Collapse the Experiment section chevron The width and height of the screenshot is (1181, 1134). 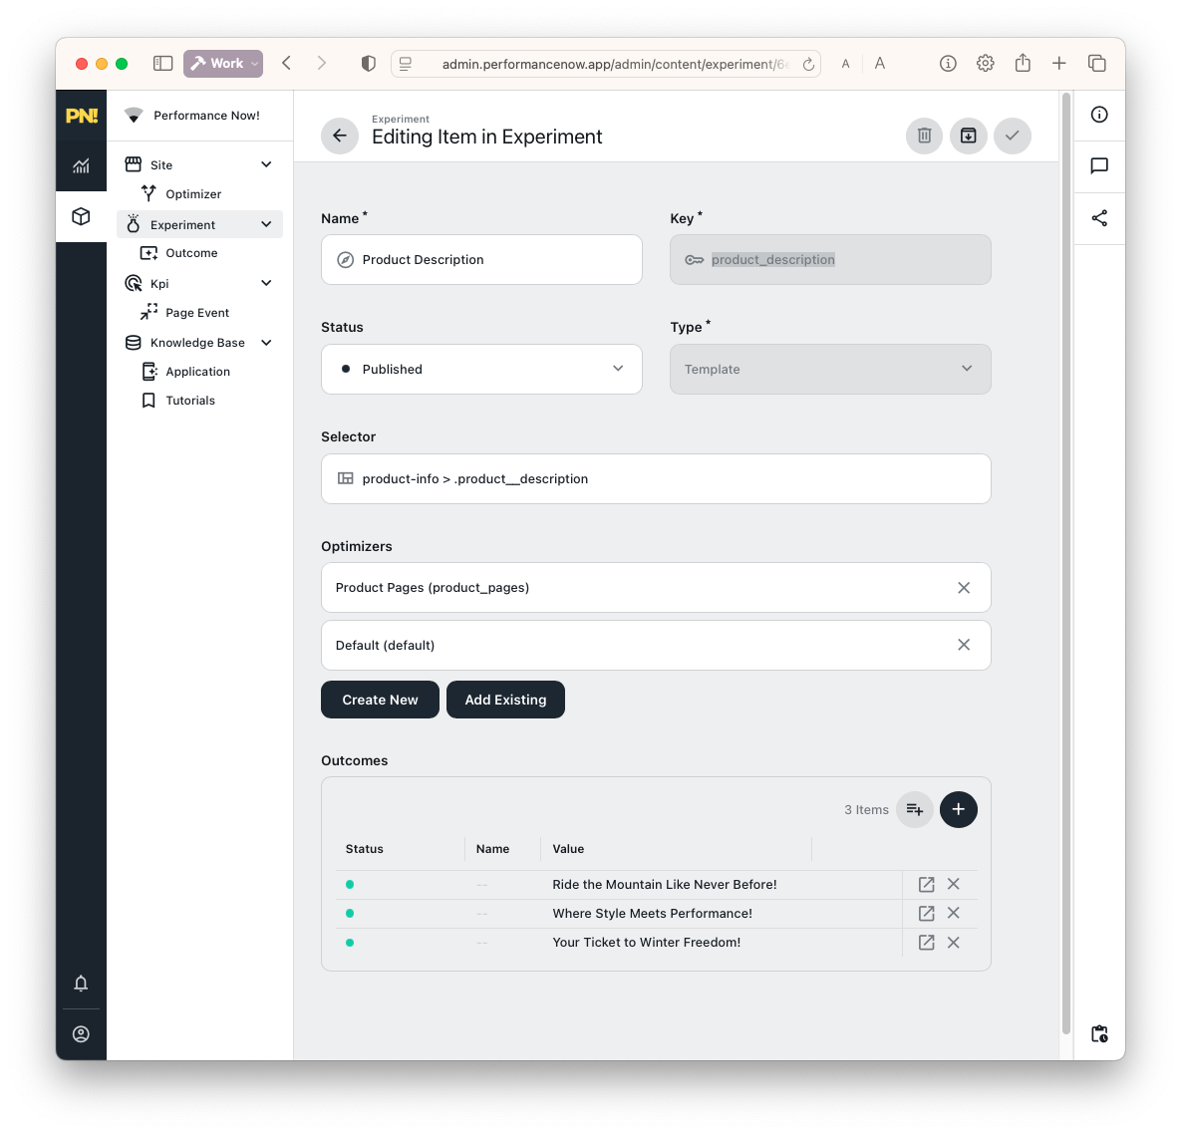[266, 224]
